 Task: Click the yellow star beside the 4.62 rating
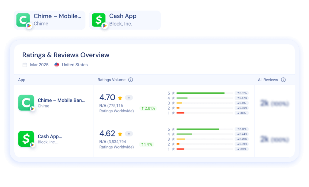tap(120, 133)
